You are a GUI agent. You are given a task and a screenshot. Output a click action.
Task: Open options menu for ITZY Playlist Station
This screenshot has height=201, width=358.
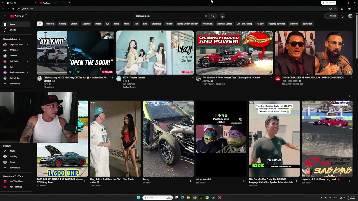pos(192,78)
